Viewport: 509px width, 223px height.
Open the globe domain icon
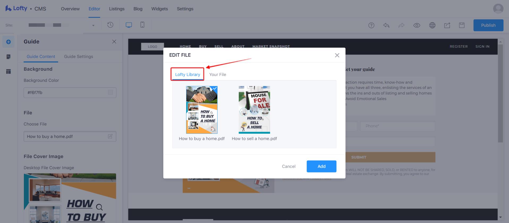click(432, 25)
